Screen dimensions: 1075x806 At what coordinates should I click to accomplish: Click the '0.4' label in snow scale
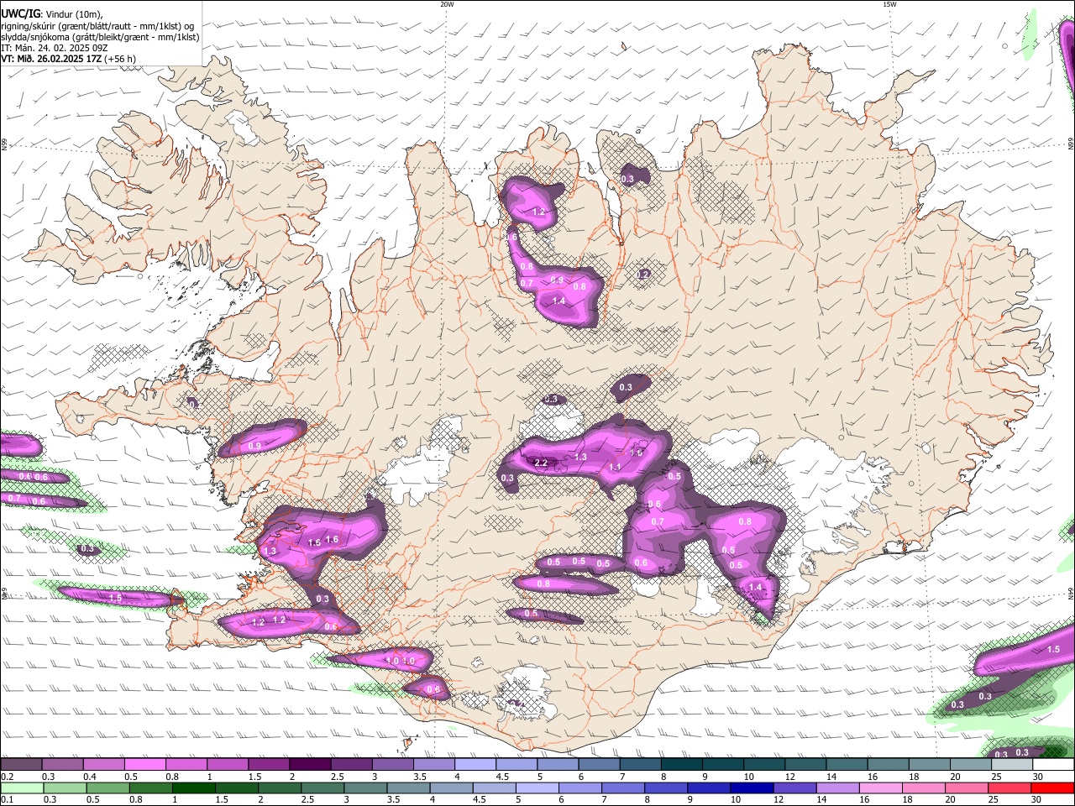90,777
